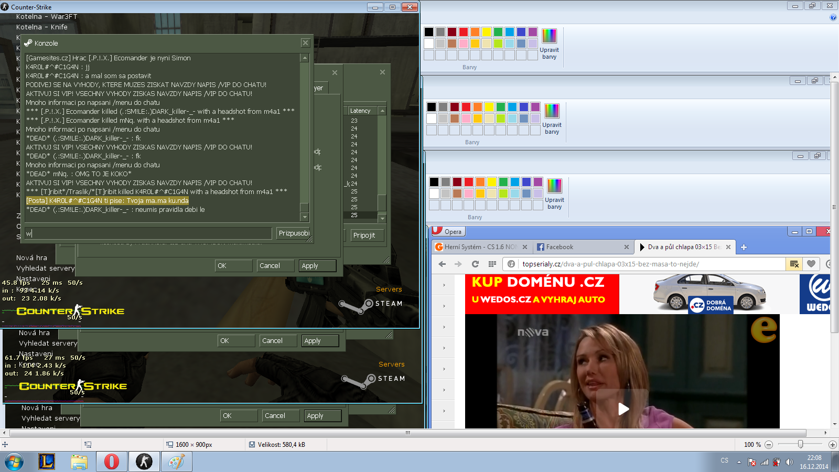The height and width of the screenshot is (472, 839).
Task: Adjust the zoom slider in the status bar
Action: coord(800,445)
